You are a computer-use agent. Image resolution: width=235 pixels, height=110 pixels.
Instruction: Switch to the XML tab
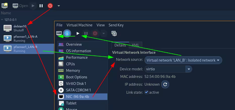(x=135, y=45)
